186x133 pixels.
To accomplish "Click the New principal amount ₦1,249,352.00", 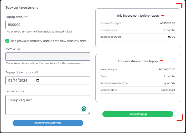I will (x=167, y=69).
